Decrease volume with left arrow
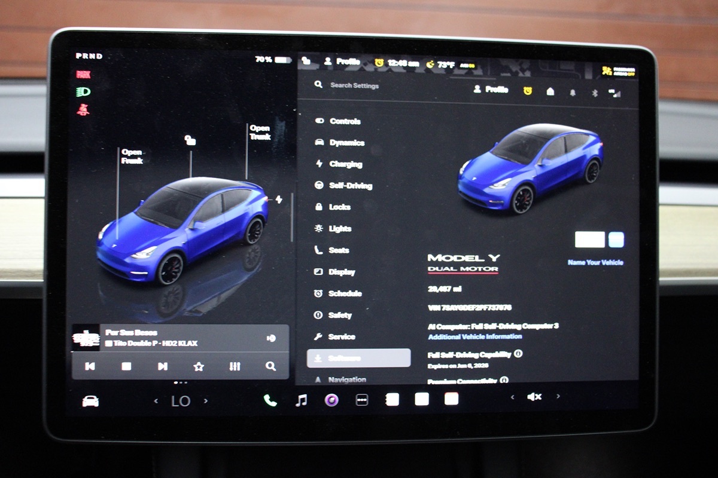 [512, 396]
